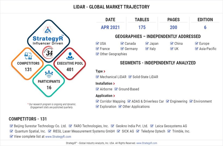Toggle Beijing Surestar Technology checkbox
The image size is (223, 146).
11,126
